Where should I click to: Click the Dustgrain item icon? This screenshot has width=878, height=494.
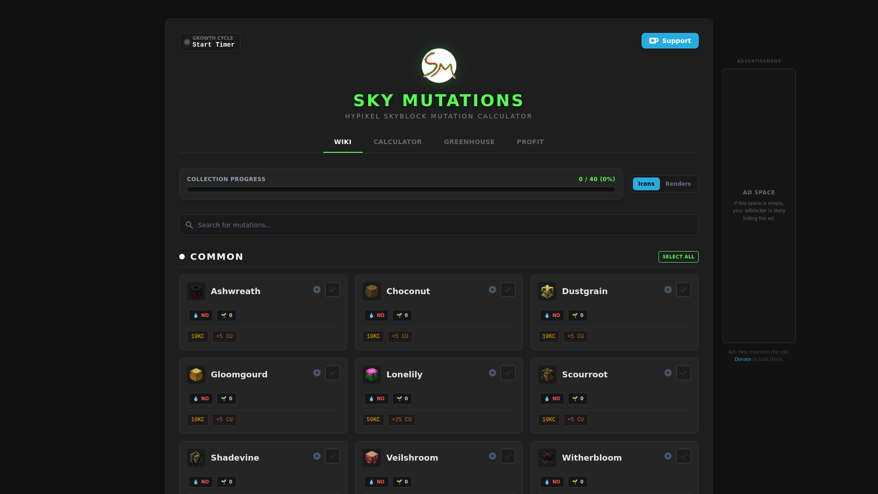[547, 291]
